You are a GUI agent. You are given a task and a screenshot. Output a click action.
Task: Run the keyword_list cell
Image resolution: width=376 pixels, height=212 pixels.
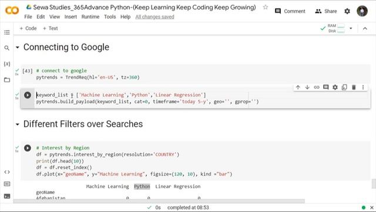[28, 95]
